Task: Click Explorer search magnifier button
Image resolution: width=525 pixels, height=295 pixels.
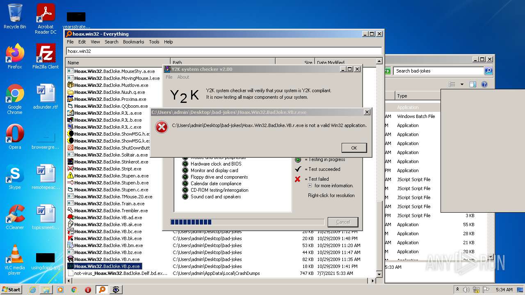Action: tap(488, 71)
